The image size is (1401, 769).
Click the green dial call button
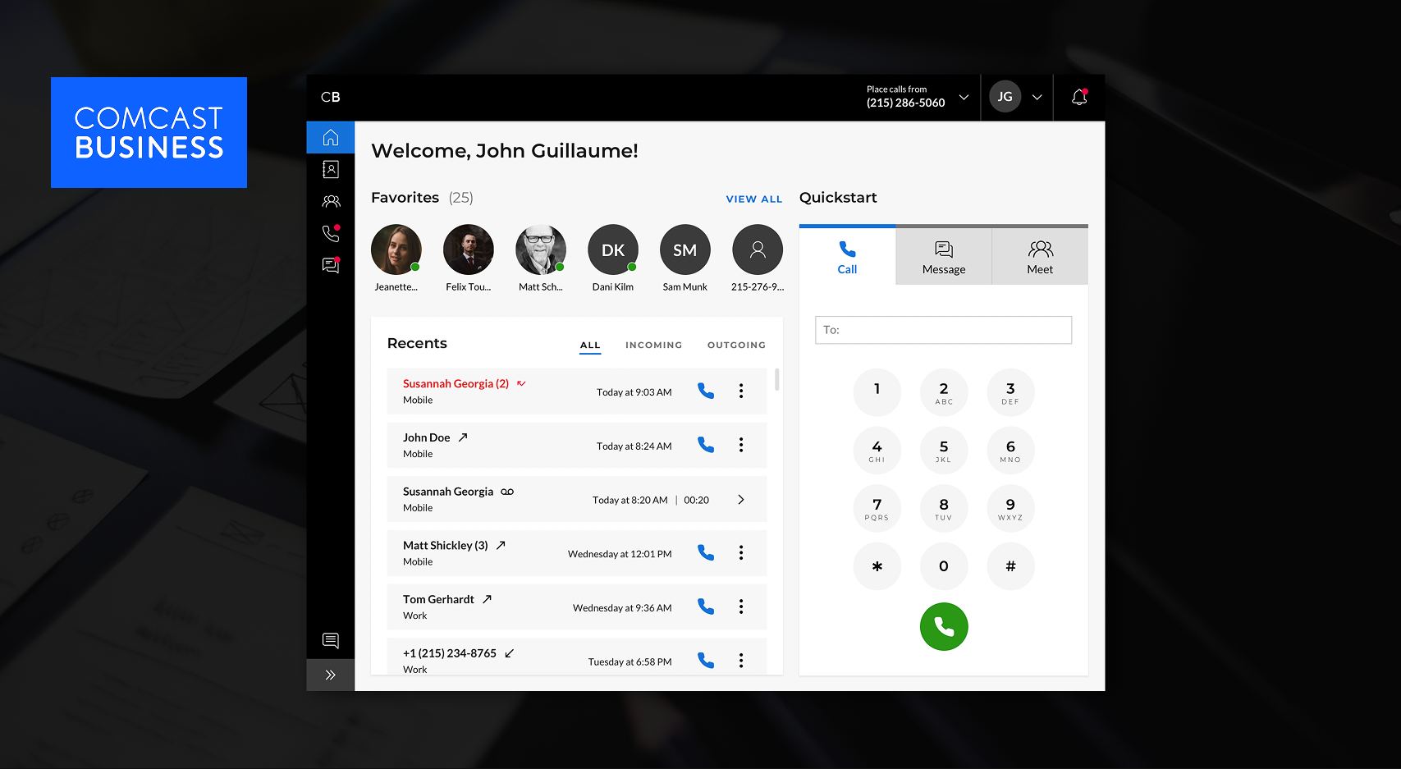944,627
